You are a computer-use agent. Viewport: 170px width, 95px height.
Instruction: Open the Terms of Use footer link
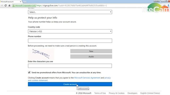pos(100,93)
